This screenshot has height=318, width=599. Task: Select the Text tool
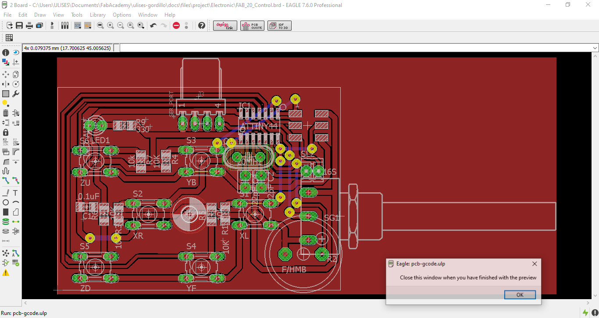pos(16,193)
